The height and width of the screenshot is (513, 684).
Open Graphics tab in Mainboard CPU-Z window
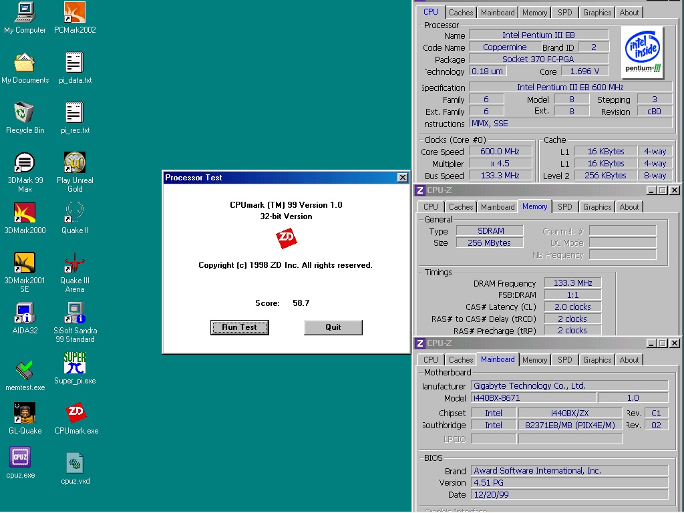pos(597,360)
